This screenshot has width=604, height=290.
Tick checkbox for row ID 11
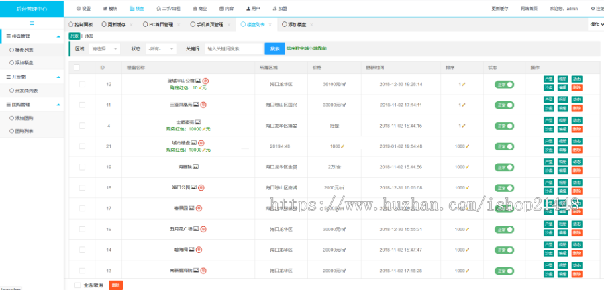tap(82, 105)
